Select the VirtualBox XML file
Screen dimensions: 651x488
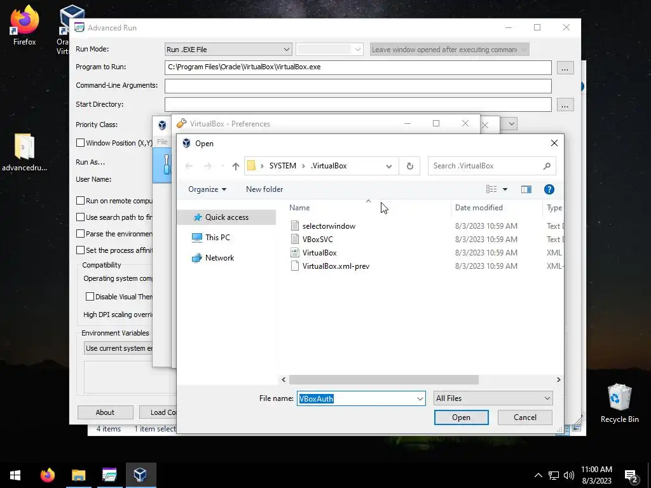319,253
